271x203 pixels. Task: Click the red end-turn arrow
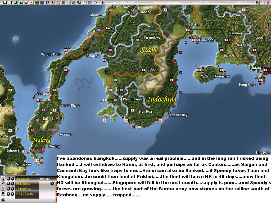(x=103, y=3)
